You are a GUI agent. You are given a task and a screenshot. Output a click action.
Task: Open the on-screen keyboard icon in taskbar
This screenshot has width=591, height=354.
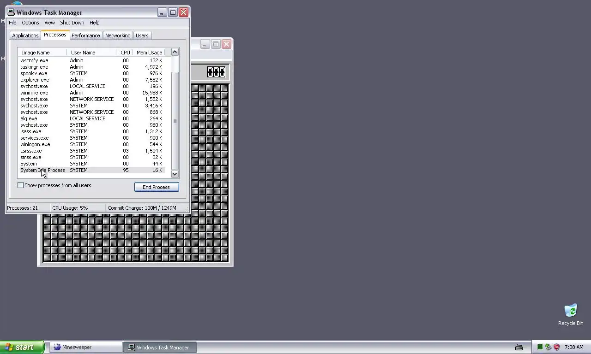click(x=519, y=347)
